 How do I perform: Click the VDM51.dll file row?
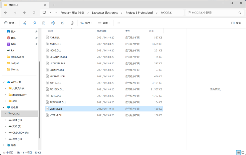(104, 109)
